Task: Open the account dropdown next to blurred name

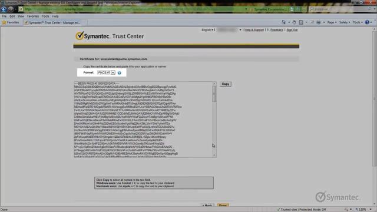Action: pyautogui.click(x=240, y=30)
